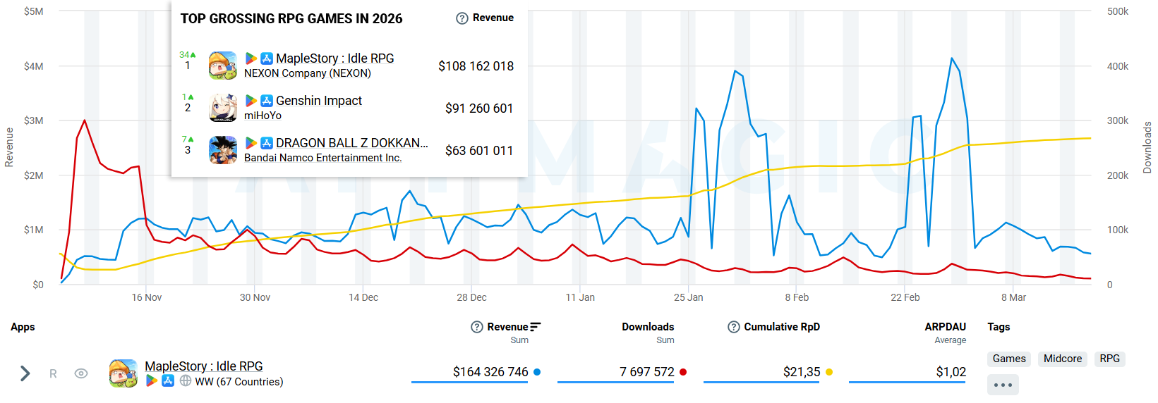Click the 8 Mar date on chart axis
The width and height of the screenshot is (1158, 403).
click(1013, 297)
